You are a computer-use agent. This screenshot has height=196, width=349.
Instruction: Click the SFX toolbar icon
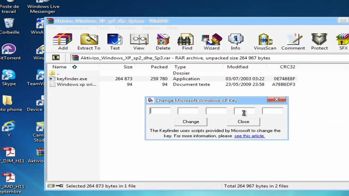(x=343, y=42)
